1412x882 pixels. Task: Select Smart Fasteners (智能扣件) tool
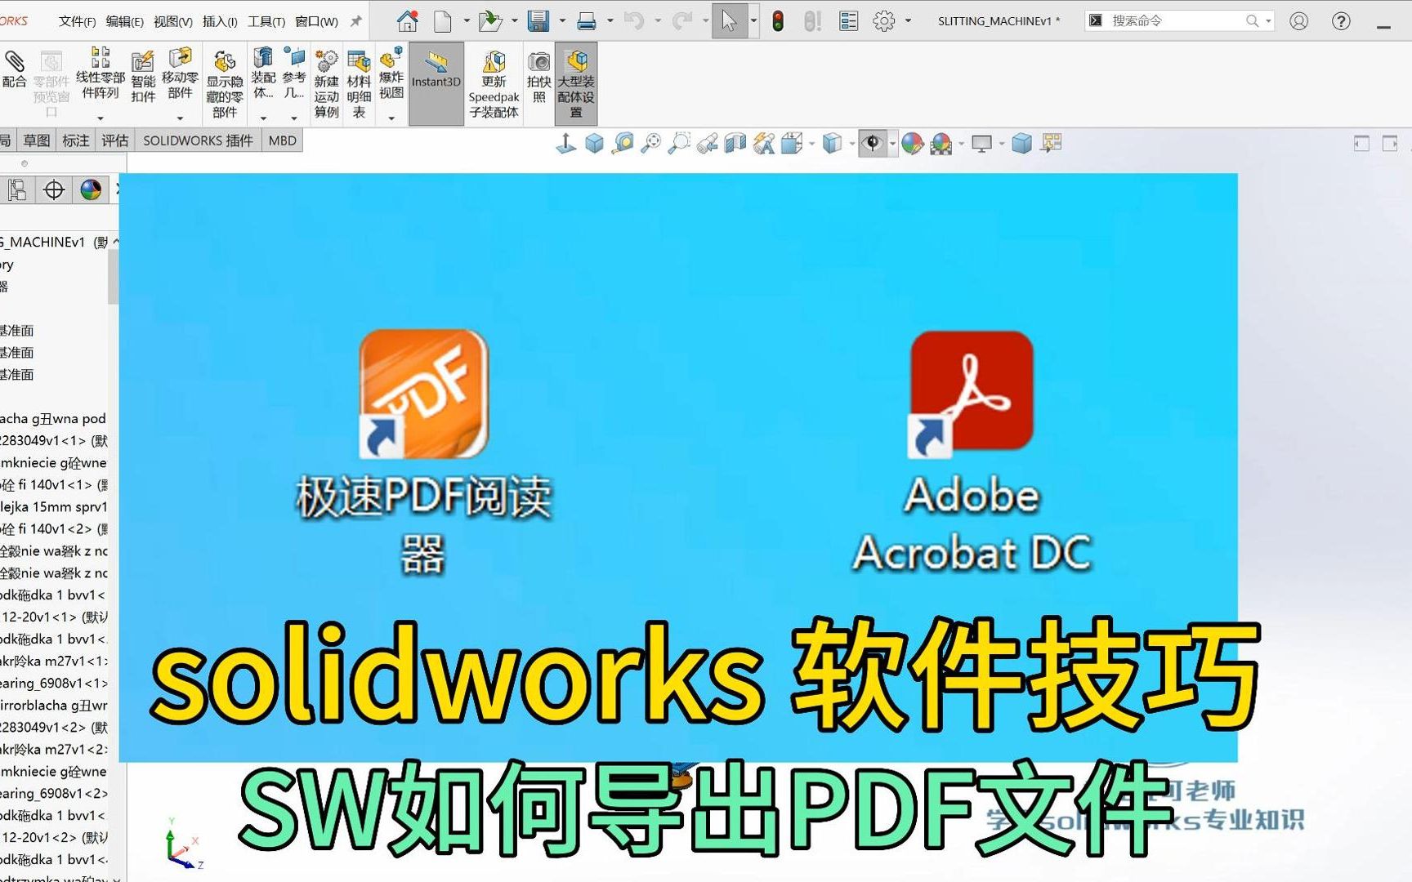[143, 76]
